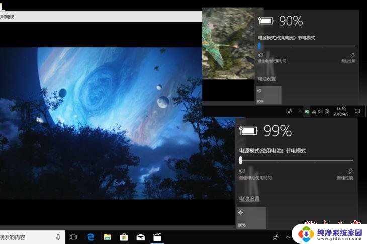The image size is (367, 244).
Task: Click the 电影和电视 window title bar text
Action: coord(7,17)
